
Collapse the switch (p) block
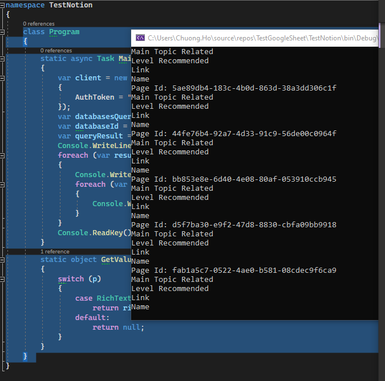tap(2, 279)
